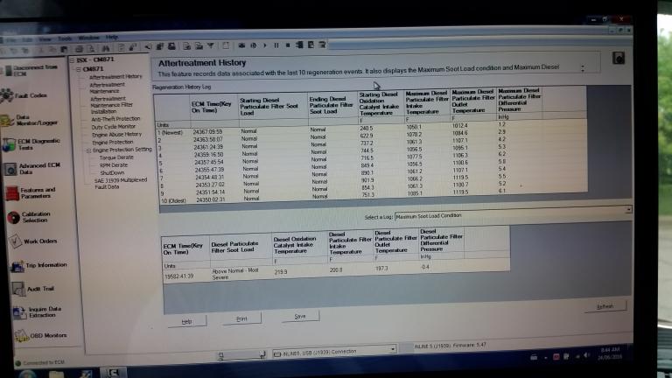Open Calibration Selection

[29, 217]
